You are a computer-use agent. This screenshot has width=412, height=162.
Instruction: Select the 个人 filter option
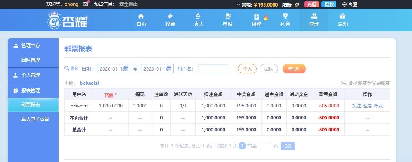tap(247, 69)
